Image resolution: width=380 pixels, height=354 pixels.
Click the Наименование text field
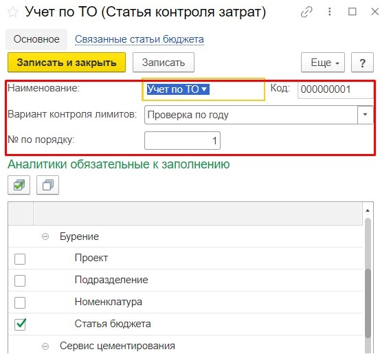(x=203, y=89)
